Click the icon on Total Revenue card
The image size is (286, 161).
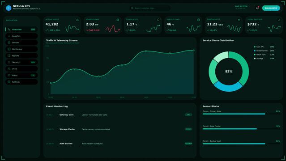tap(279, 20)
